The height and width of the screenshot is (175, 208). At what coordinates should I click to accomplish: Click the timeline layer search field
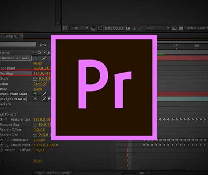click(x=18, y=44)
